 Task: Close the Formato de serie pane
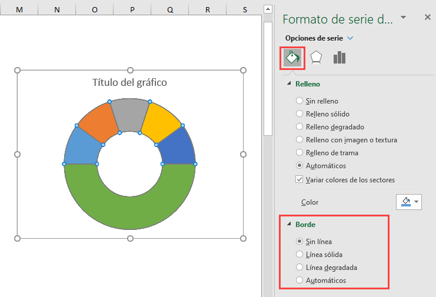pos(428,18)
